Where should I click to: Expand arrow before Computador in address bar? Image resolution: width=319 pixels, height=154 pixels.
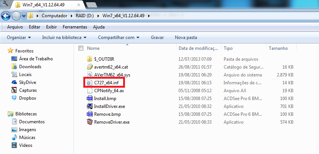(x=37, y=16)
